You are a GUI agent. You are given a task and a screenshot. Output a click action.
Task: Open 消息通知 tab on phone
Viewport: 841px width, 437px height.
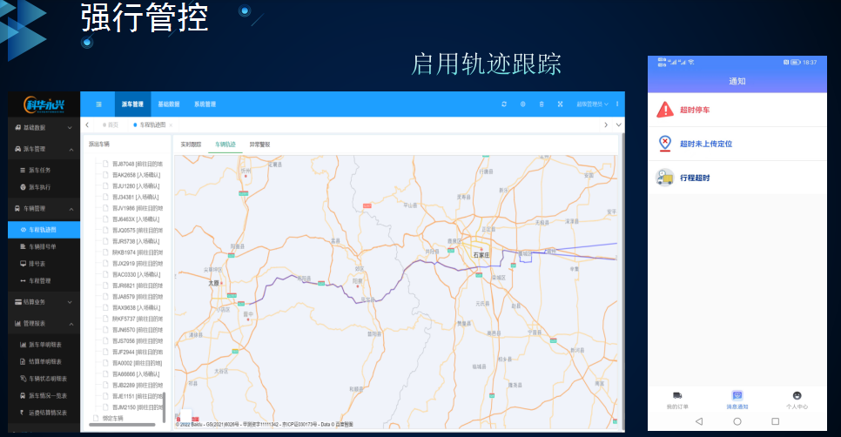click(x=737, y=400)
